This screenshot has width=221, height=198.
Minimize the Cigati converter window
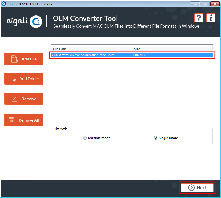pos(195,4)
